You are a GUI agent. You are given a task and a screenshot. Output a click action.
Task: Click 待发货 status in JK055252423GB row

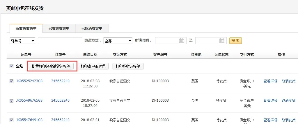point(221,81)
